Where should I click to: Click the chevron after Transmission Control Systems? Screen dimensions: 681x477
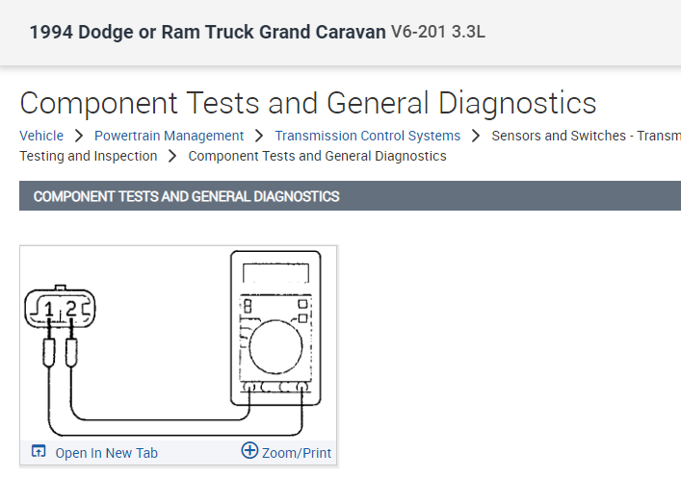[476, 136]
